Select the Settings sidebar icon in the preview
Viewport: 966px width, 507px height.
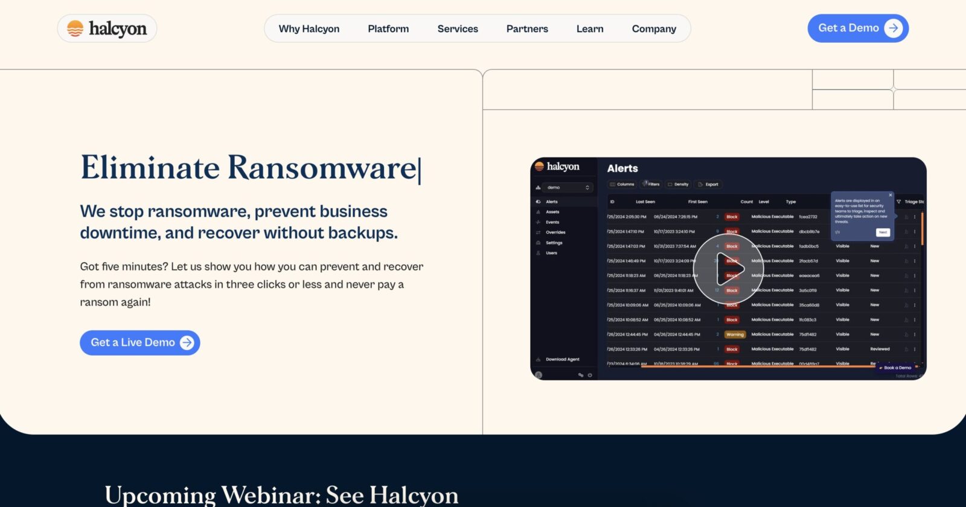pos(538,243)
